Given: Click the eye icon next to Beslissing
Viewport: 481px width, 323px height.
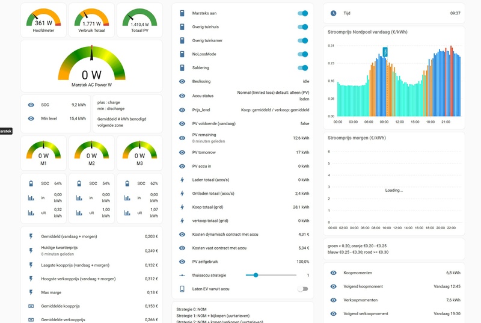Looking at the screenshot, I should coord(182,81).
